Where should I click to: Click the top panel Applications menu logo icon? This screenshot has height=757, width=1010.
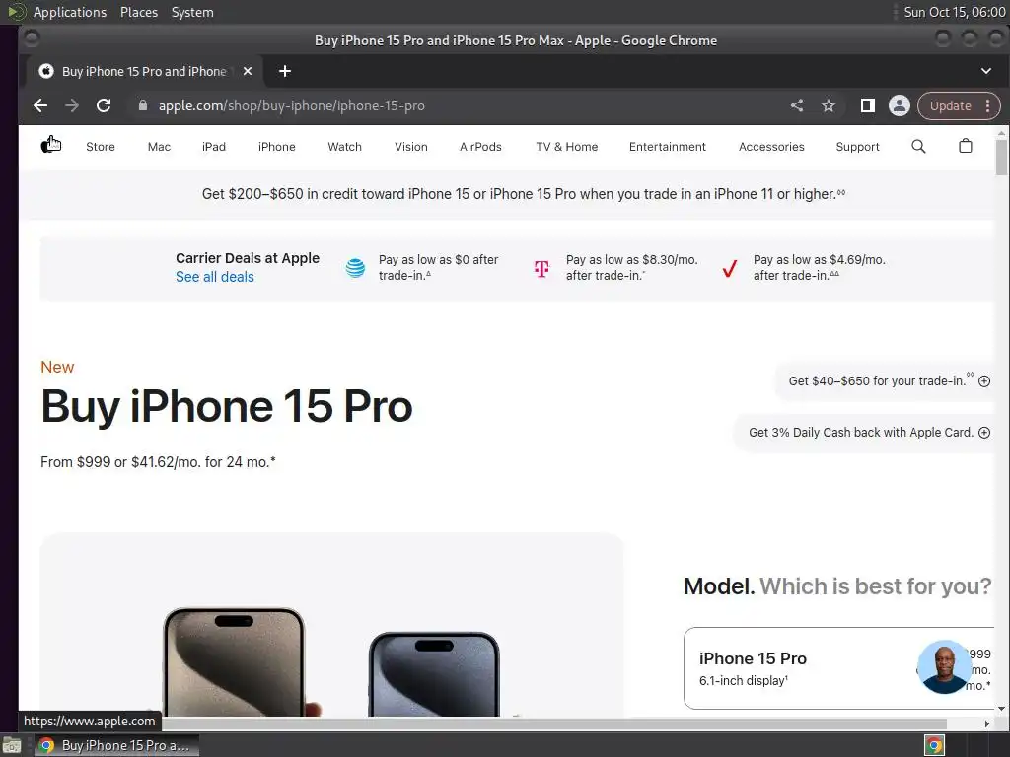pyautogui.click(x=16, y=12)
